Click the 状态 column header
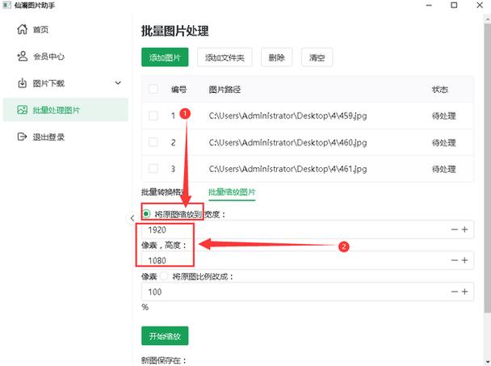491x366 pixels. point(440,90)
